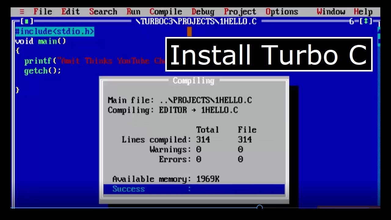Click the Warnings label in dialog
Image resolution: width=391 pixels, height=220 pixels.
point(170,149)
